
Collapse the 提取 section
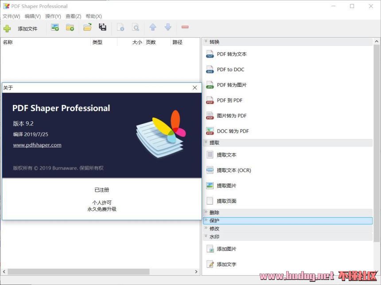pyautogui.click(x=206, y=142)
